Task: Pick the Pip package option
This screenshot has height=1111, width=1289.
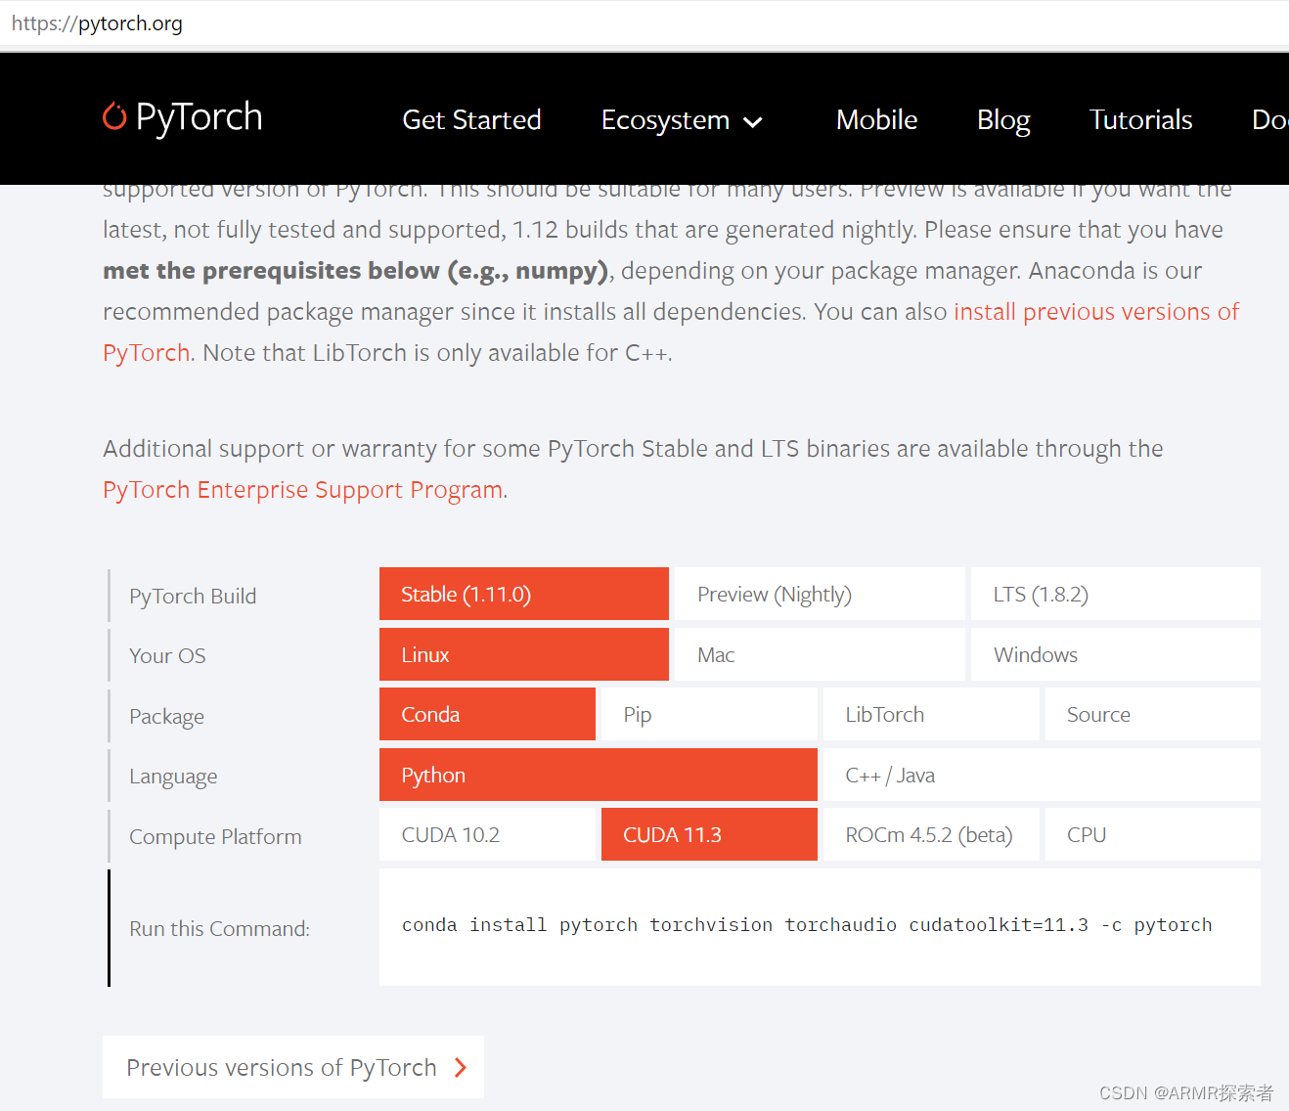Action: coord(709,714)
